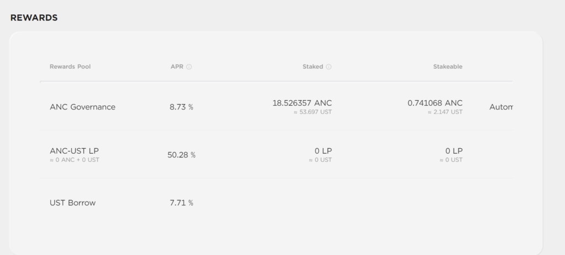Image resolution: width=565 pixels, height=255 pixels.
Task: Select the ANC Governance pool row
Action: [82, 107]
